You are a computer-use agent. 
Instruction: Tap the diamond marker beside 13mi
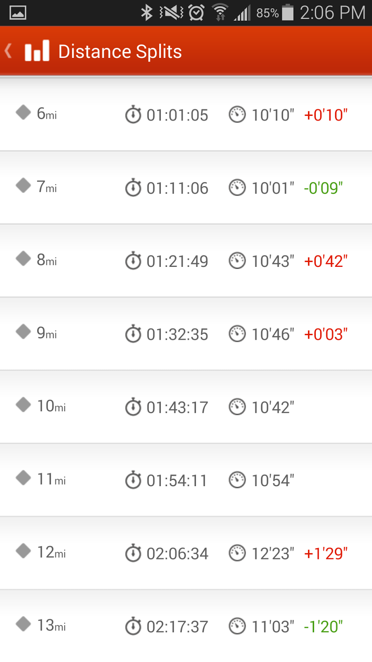pyautogui.click(x=24, y=624)
